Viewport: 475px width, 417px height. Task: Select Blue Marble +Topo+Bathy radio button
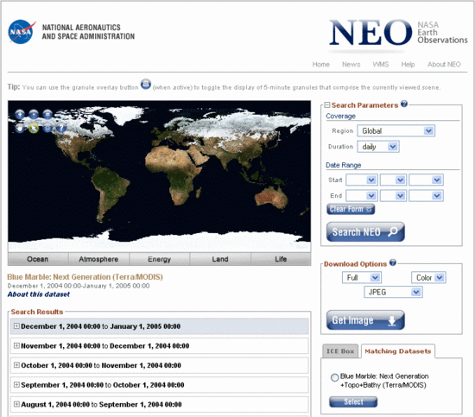(x=334, y=377)
